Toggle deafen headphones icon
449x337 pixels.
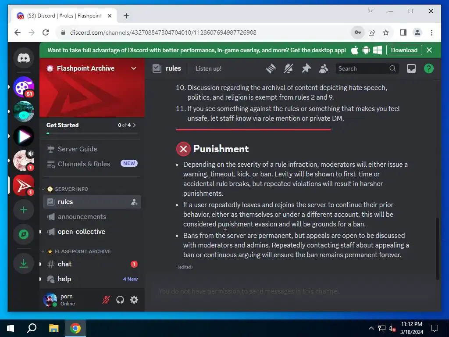tap(120, 300)
